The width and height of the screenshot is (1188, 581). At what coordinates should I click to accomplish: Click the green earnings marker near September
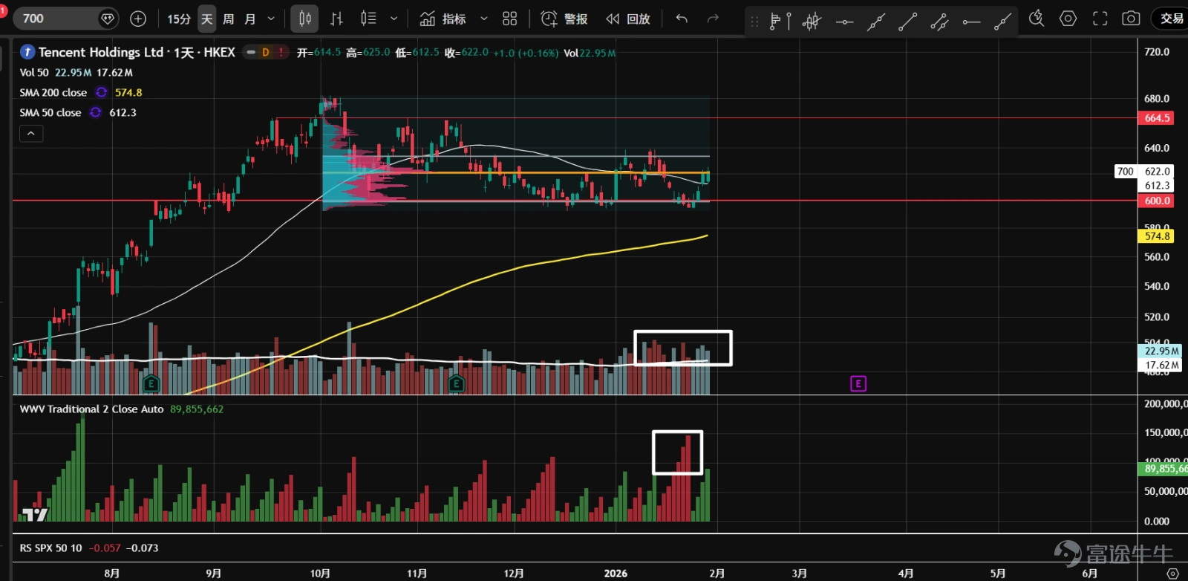(x=151, y=383)
